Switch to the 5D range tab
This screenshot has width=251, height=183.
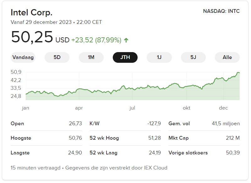(x=57, y=57)
